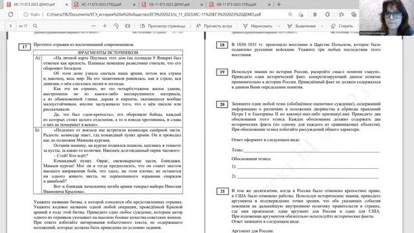Expand the Нарисовать options dropdown arrow
Screen dimensions: 414x233
coord(279,26)
